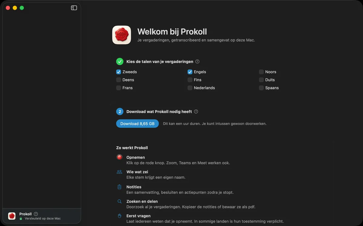This screenshot has height=226, width=363.
Task: Toggle the sidebar panel icon
Action: (x=74, y=8)
